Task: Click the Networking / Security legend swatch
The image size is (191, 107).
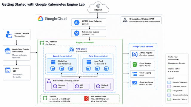Action: click(x=169, y=99)
